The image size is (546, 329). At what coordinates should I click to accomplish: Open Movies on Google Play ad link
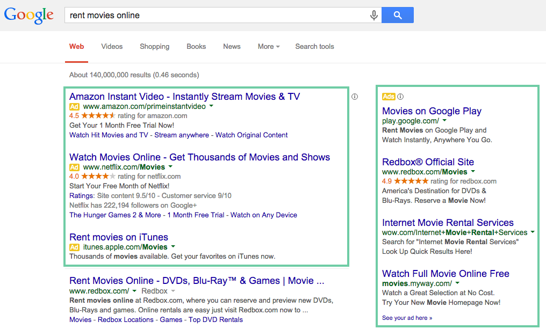[x=432, y=111]
